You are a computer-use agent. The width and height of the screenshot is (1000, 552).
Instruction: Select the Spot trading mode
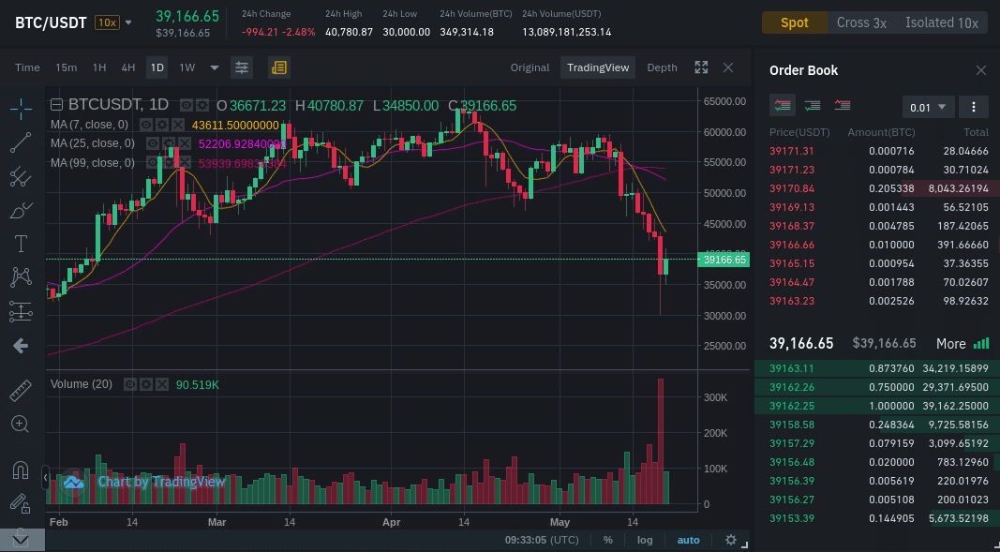click(x=795, y=22)
